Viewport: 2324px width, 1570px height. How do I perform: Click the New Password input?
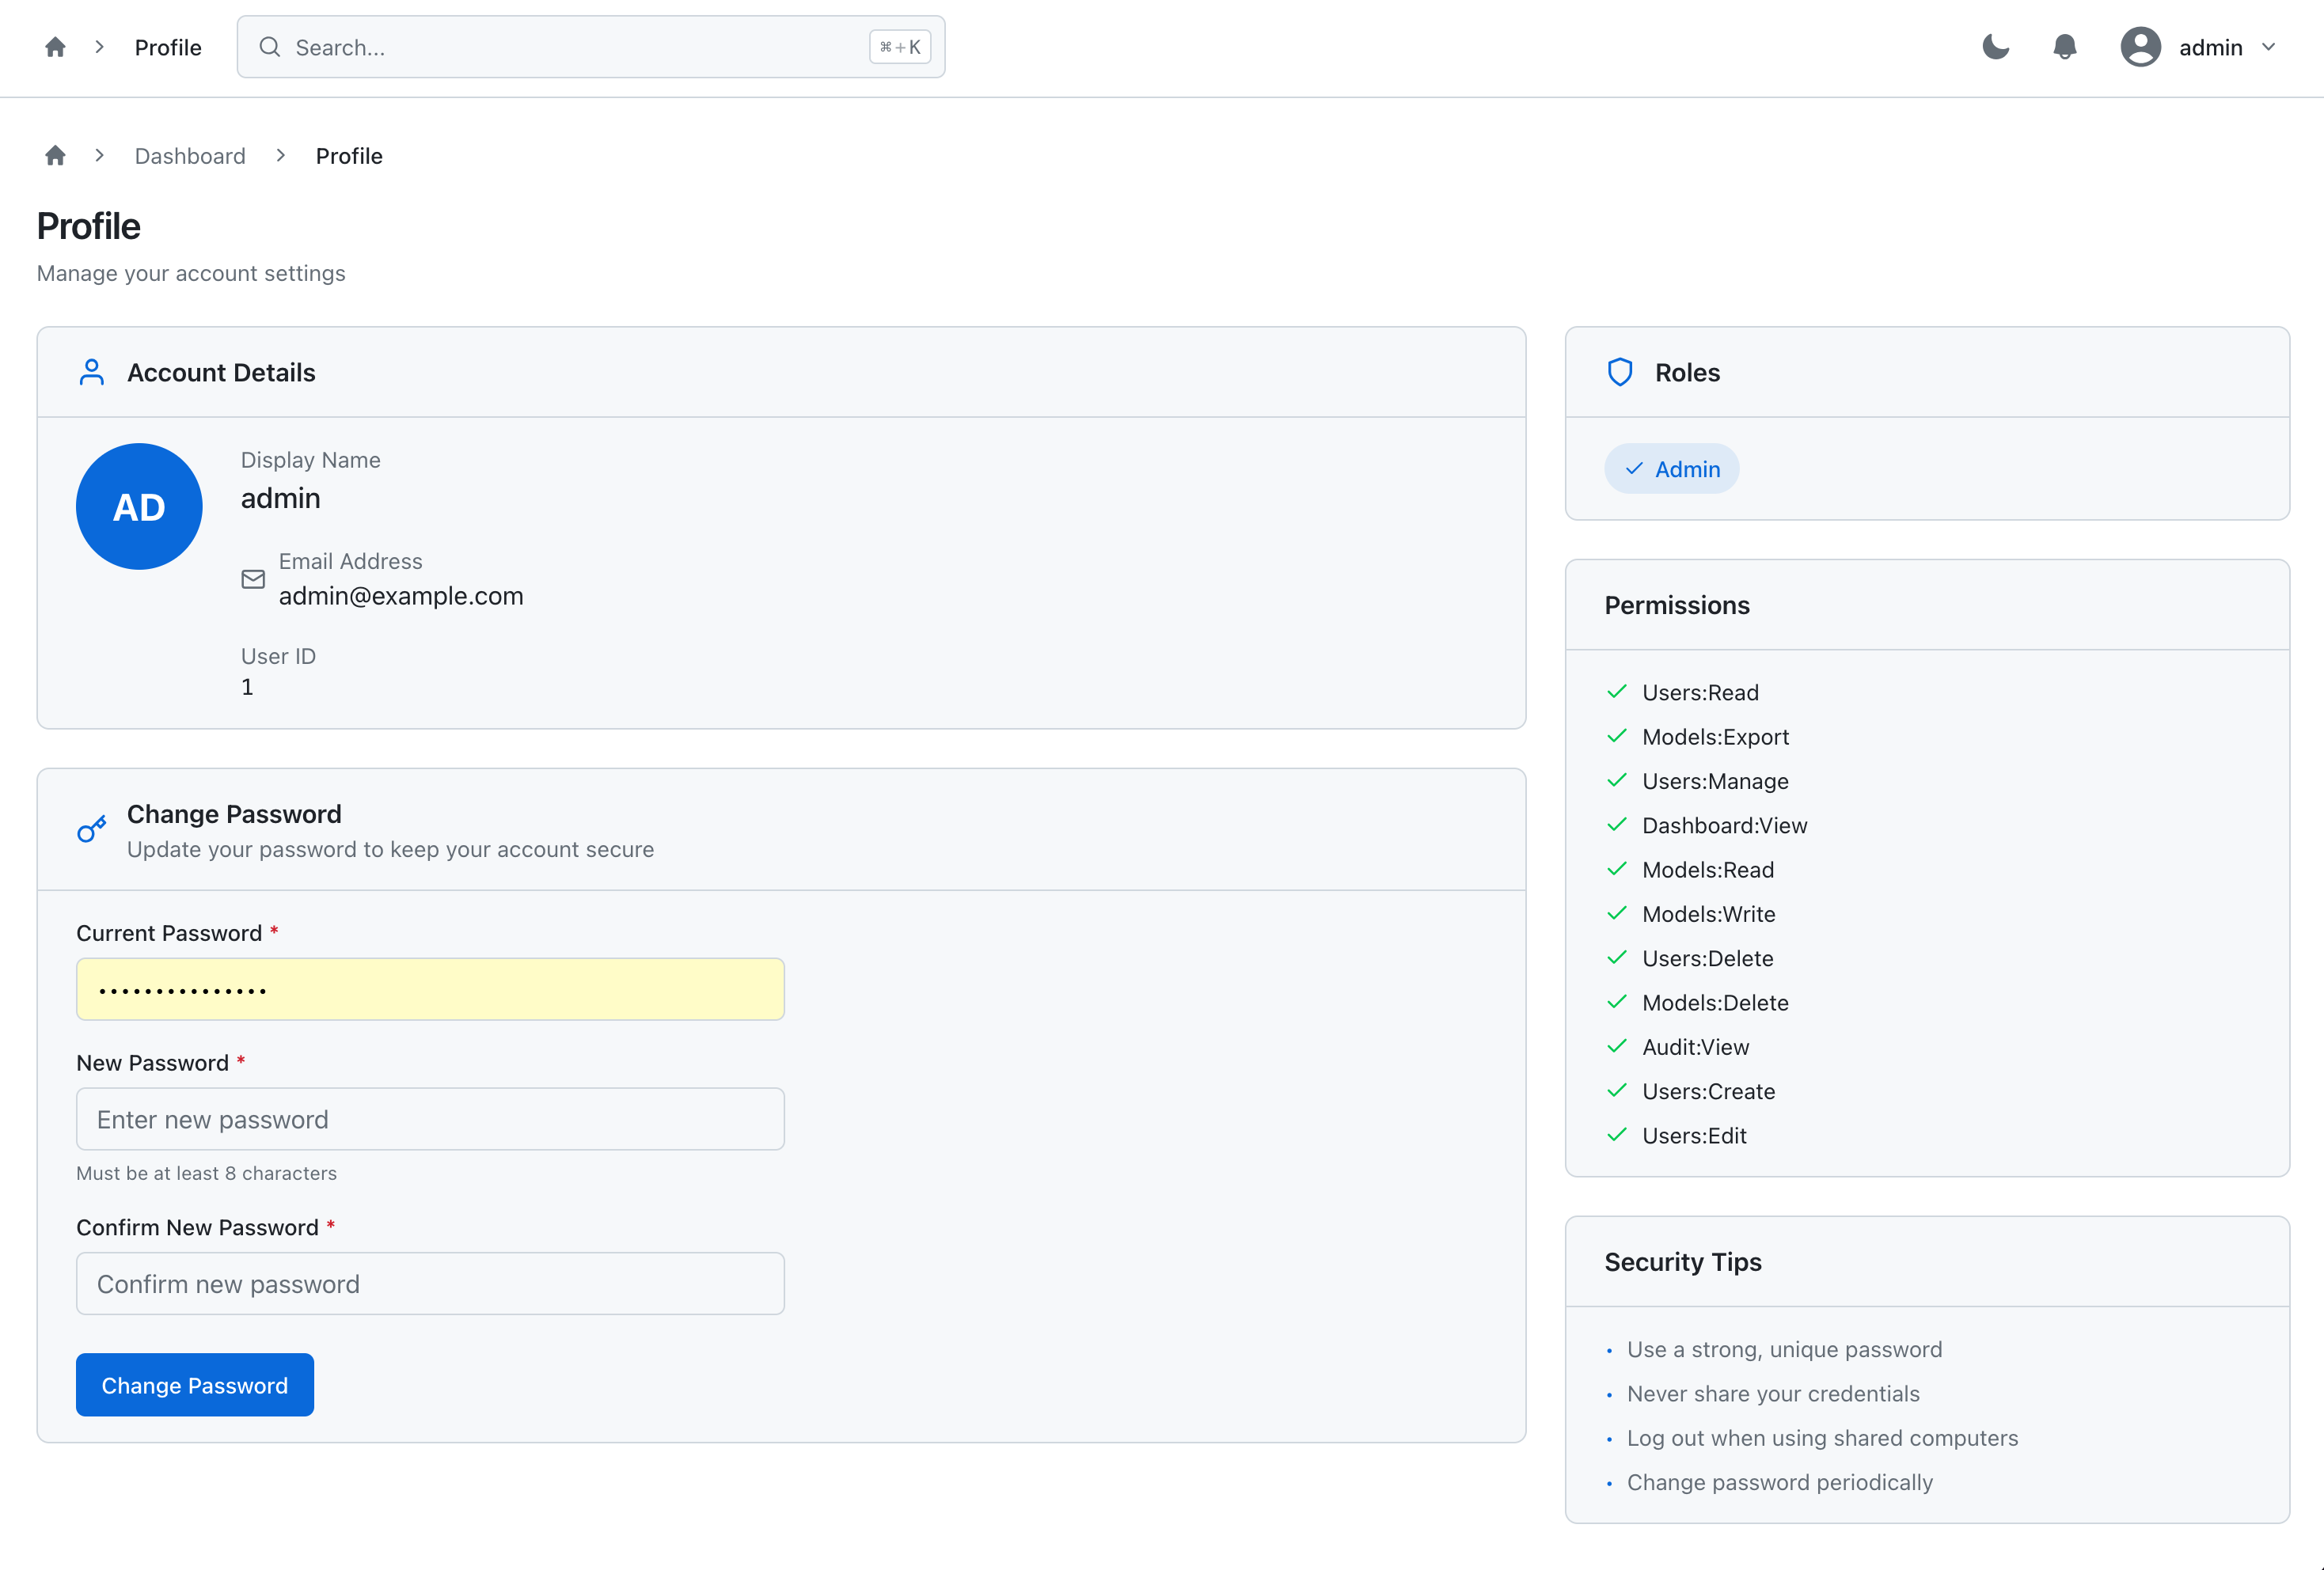coord(430,1119)
